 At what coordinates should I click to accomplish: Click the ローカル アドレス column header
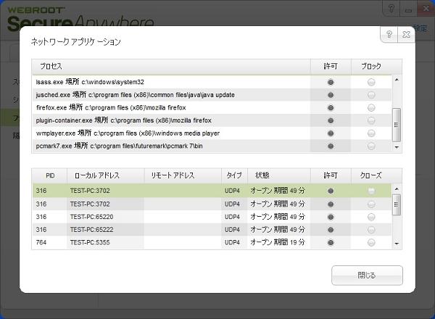point(106,175)
